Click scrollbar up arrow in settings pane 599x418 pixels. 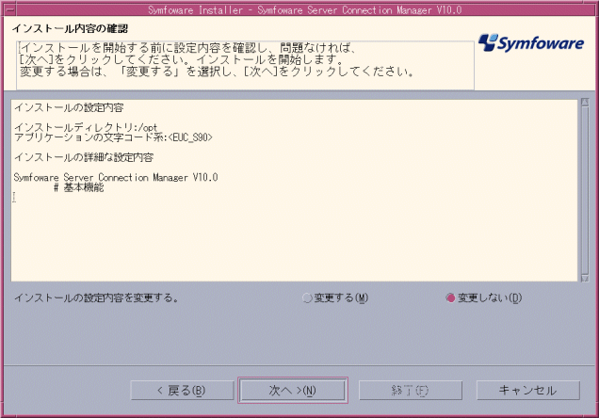585,102
